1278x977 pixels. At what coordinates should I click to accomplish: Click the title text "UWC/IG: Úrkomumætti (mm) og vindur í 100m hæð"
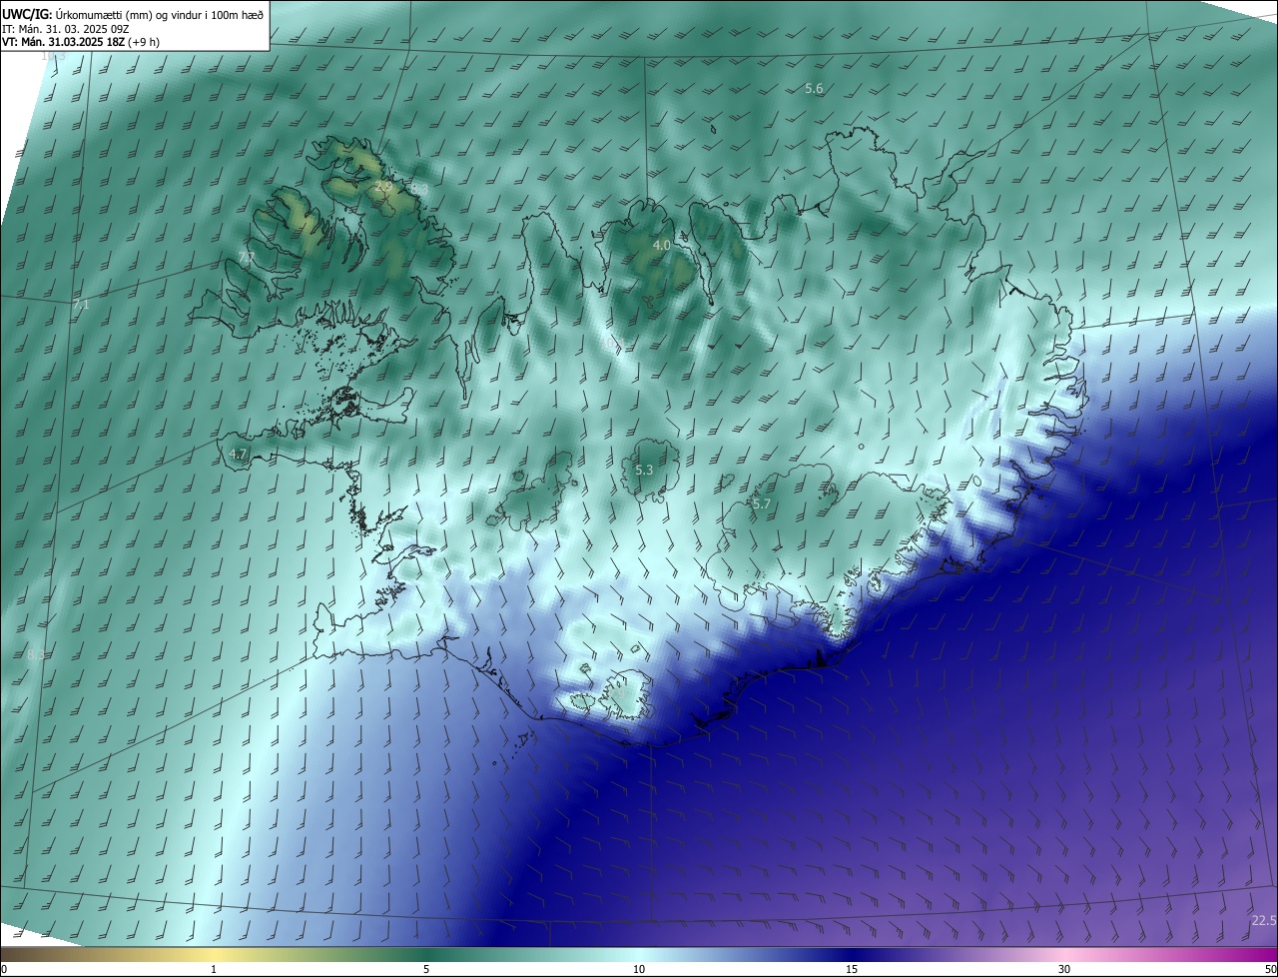tap(133, 13)
